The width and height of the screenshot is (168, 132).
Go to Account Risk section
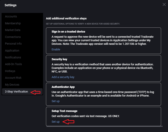pos(13,78)
